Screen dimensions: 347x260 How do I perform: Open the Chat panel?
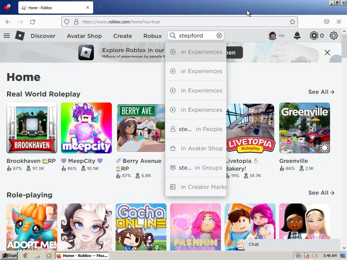click(292, 244)
